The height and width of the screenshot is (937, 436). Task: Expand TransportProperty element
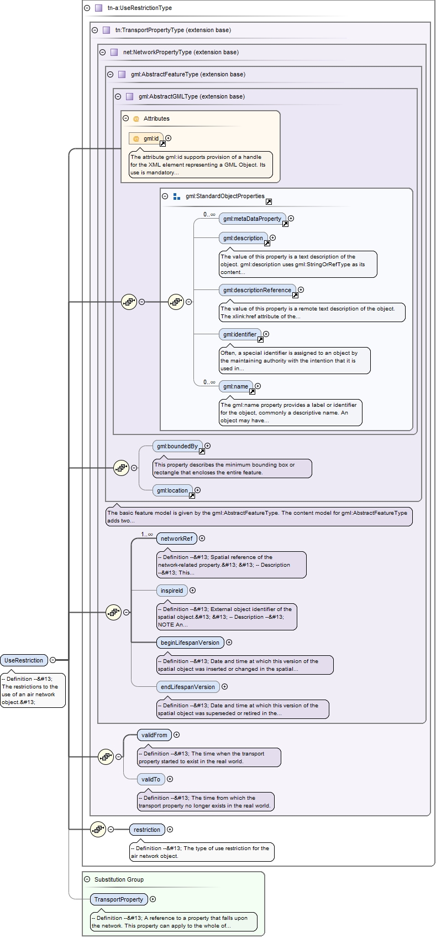point(153,899)
